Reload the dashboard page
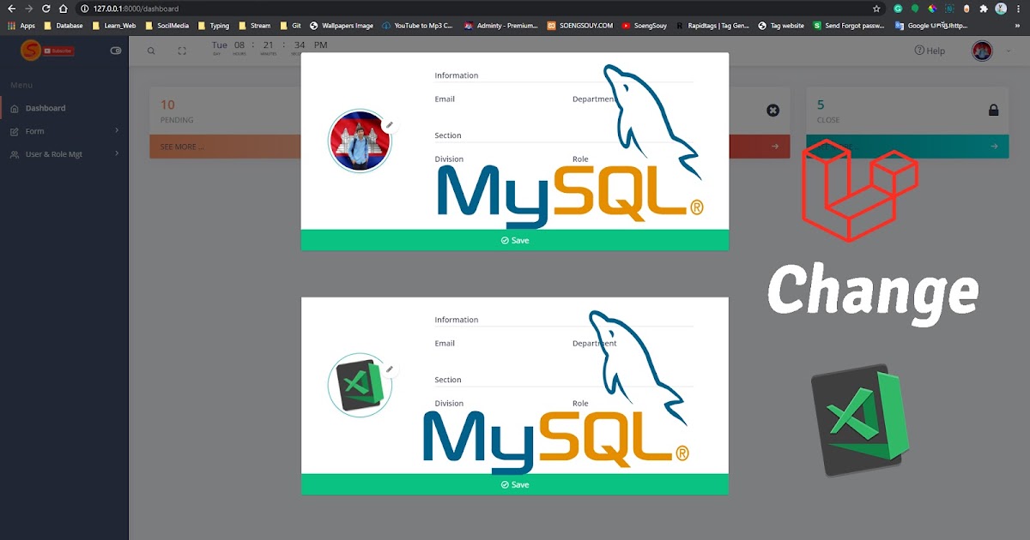 pyautogui.click(x=45, y=9)
